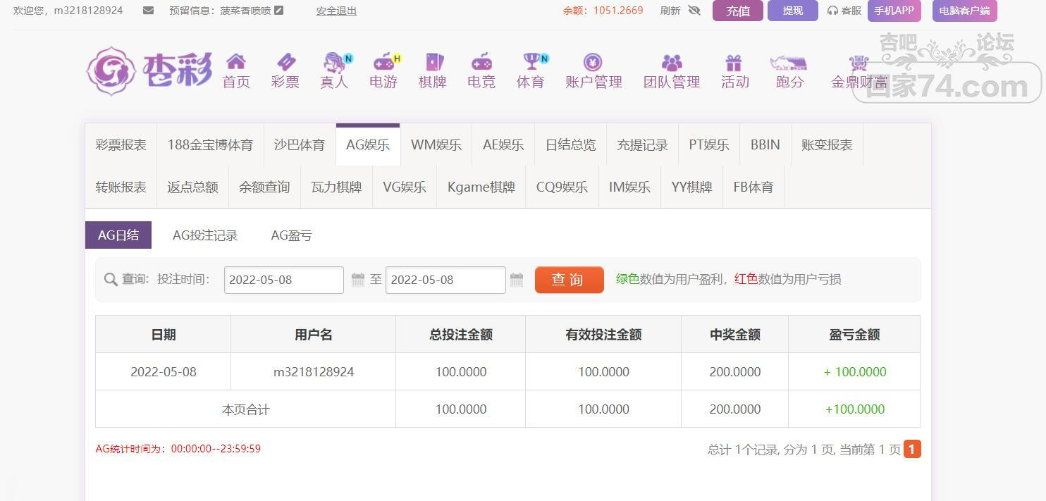Switch to the 充提记录 tab

(643, 144)
